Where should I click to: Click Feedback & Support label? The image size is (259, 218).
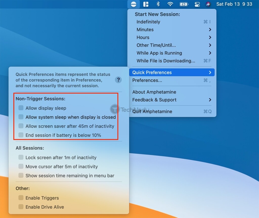154,100
